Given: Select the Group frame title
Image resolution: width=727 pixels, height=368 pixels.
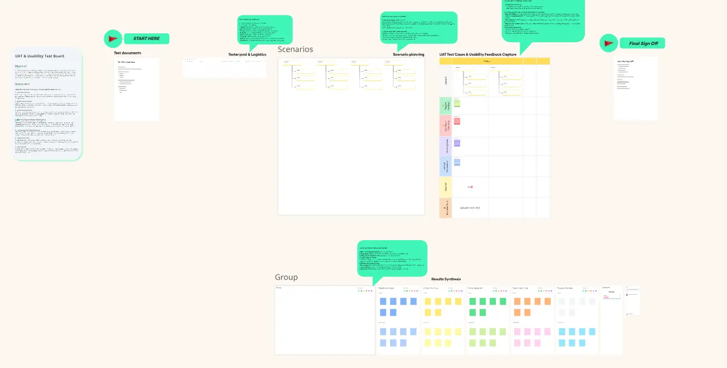Looking at the screenshot, I should coord(286,277).
